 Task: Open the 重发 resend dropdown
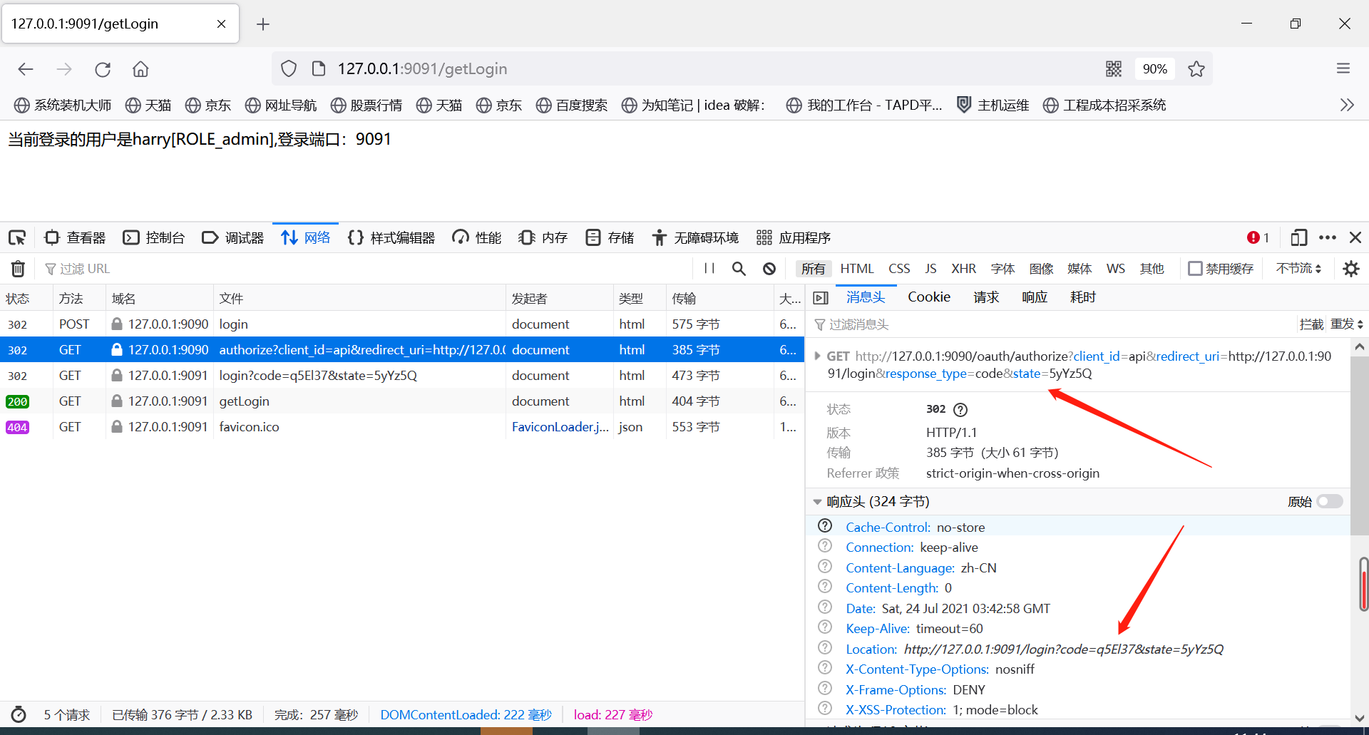coord(1347,324)
